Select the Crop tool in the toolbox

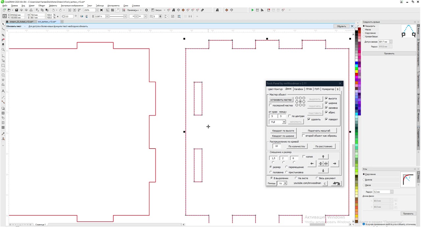3,35
